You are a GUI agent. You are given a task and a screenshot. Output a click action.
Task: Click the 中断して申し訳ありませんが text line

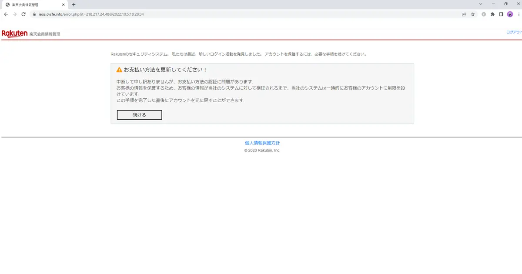[184, 82]
